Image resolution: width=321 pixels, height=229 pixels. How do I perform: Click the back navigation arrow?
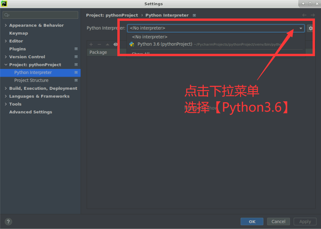tap(304, 15)
